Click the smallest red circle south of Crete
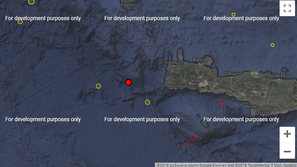Viewport: 297px width, 167px height. 186,145
